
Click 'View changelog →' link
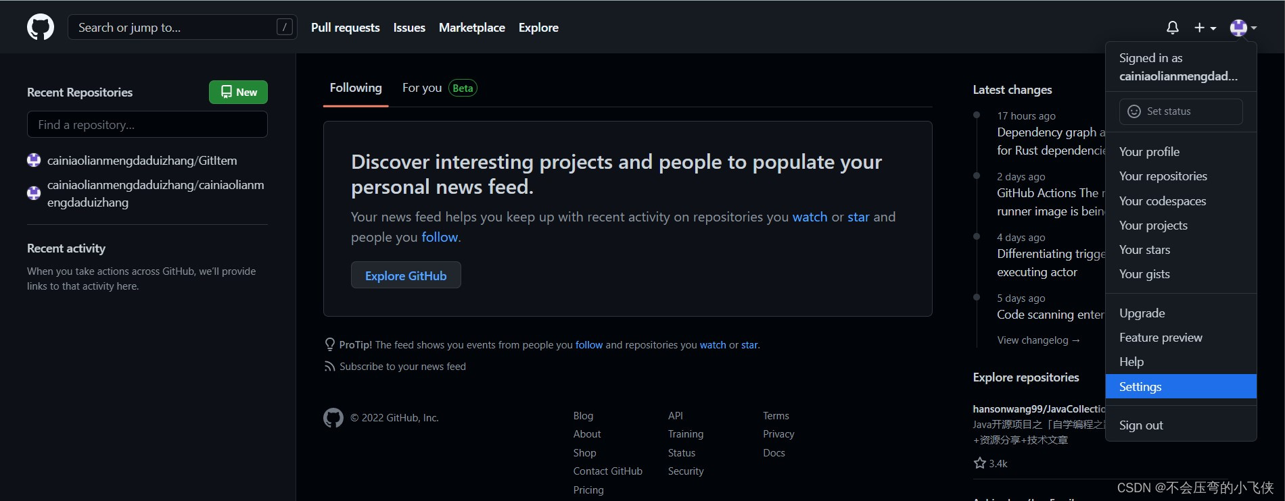pos(1038,340)
